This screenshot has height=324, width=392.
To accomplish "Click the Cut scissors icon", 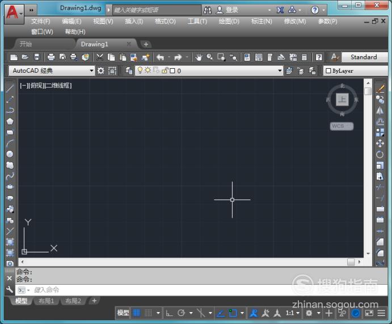I will (100, 57).
